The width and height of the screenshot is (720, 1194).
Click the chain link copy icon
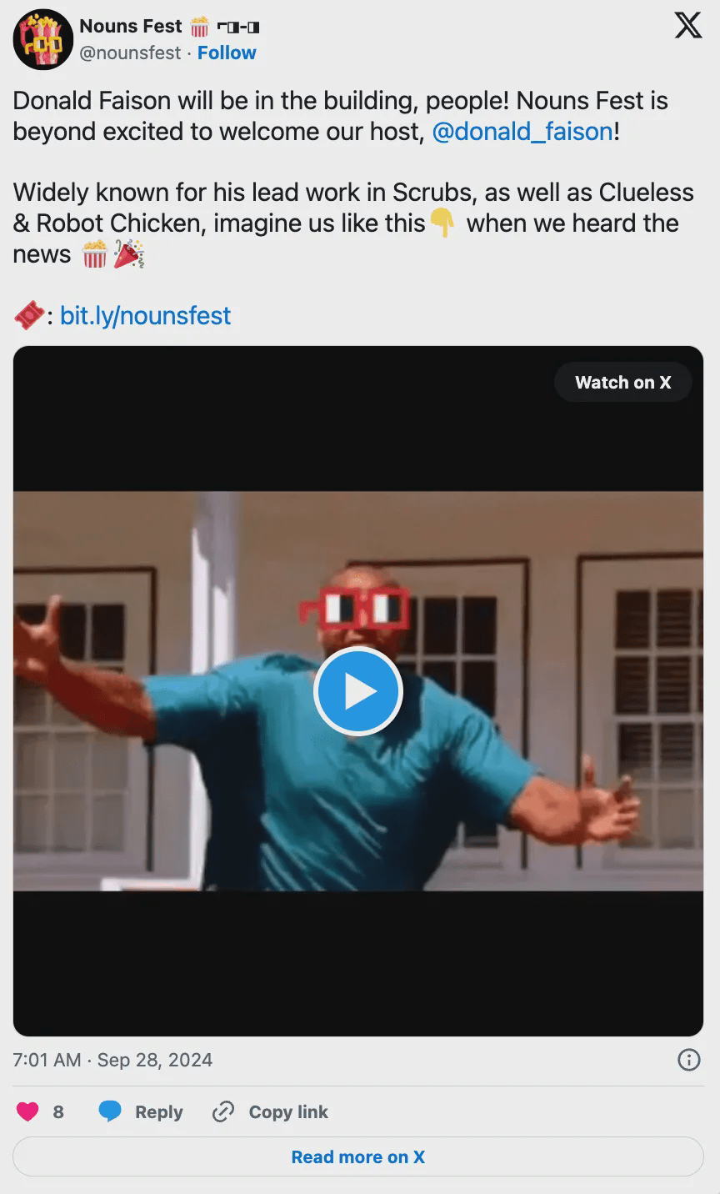(x=222, y=1111)
